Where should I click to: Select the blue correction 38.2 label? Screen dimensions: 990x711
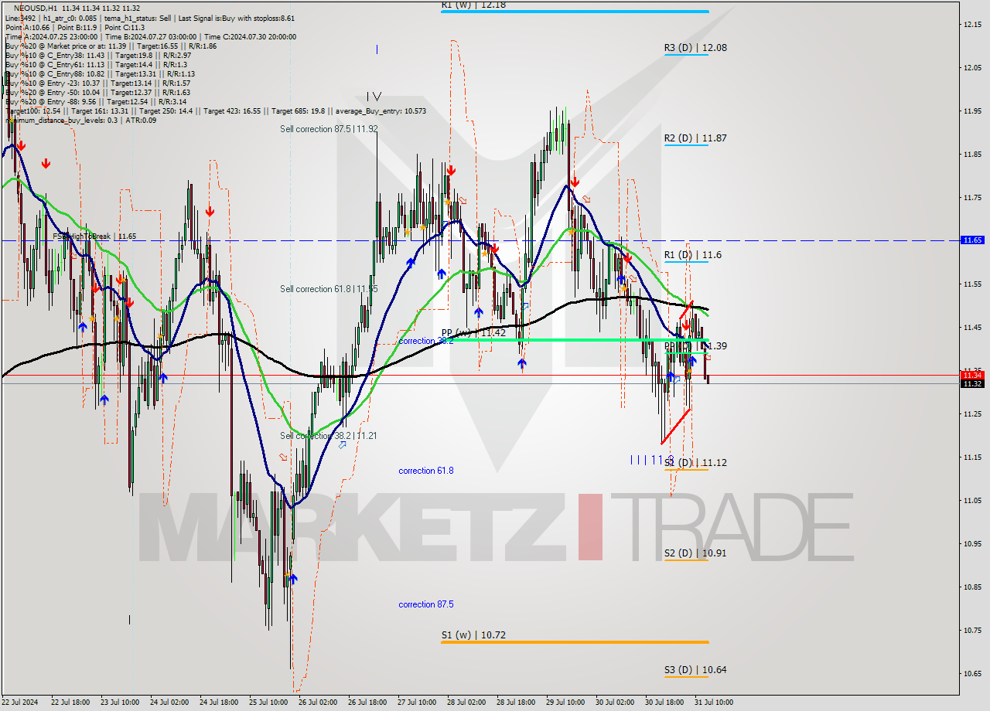(x=426, y=341)
